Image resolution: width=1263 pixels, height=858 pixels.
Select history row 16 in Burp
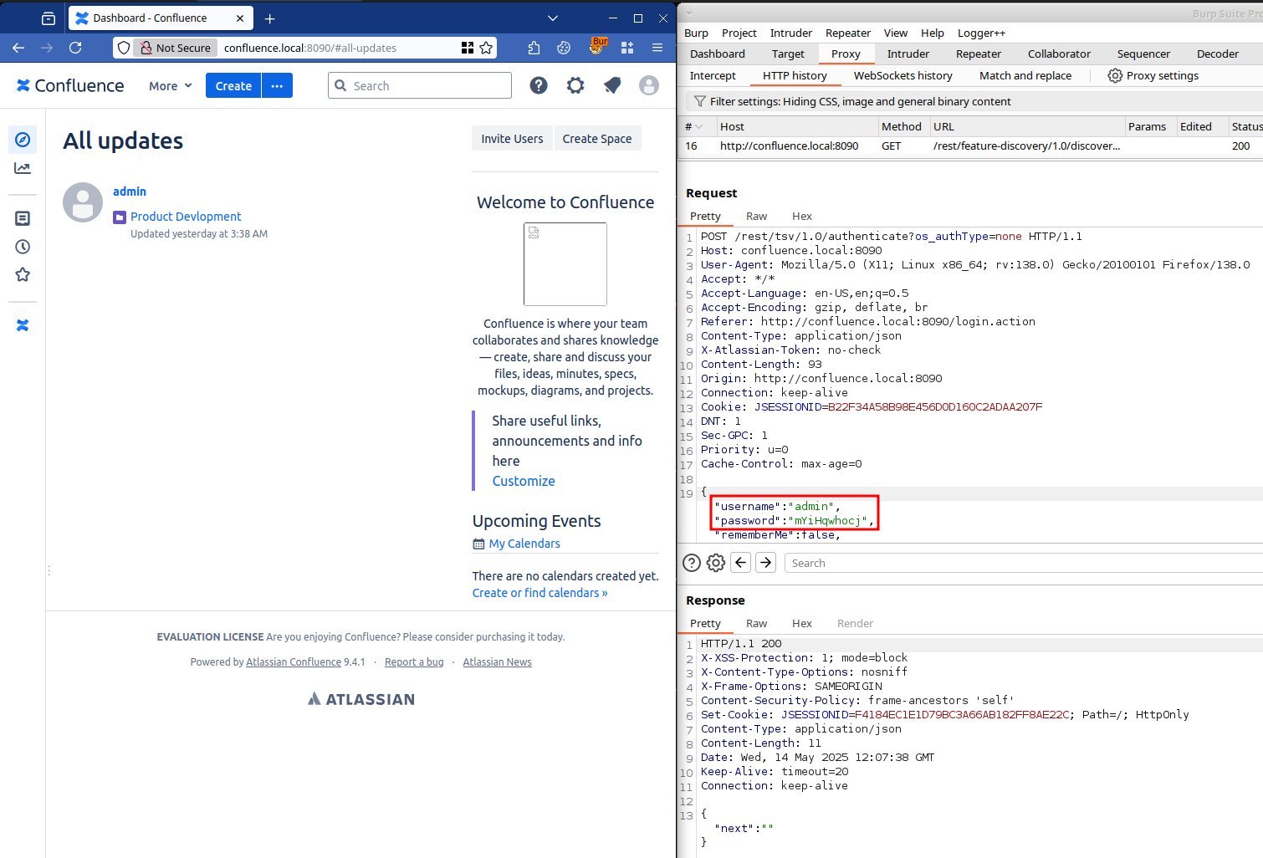pyautogui.click(x=972, y=146)
